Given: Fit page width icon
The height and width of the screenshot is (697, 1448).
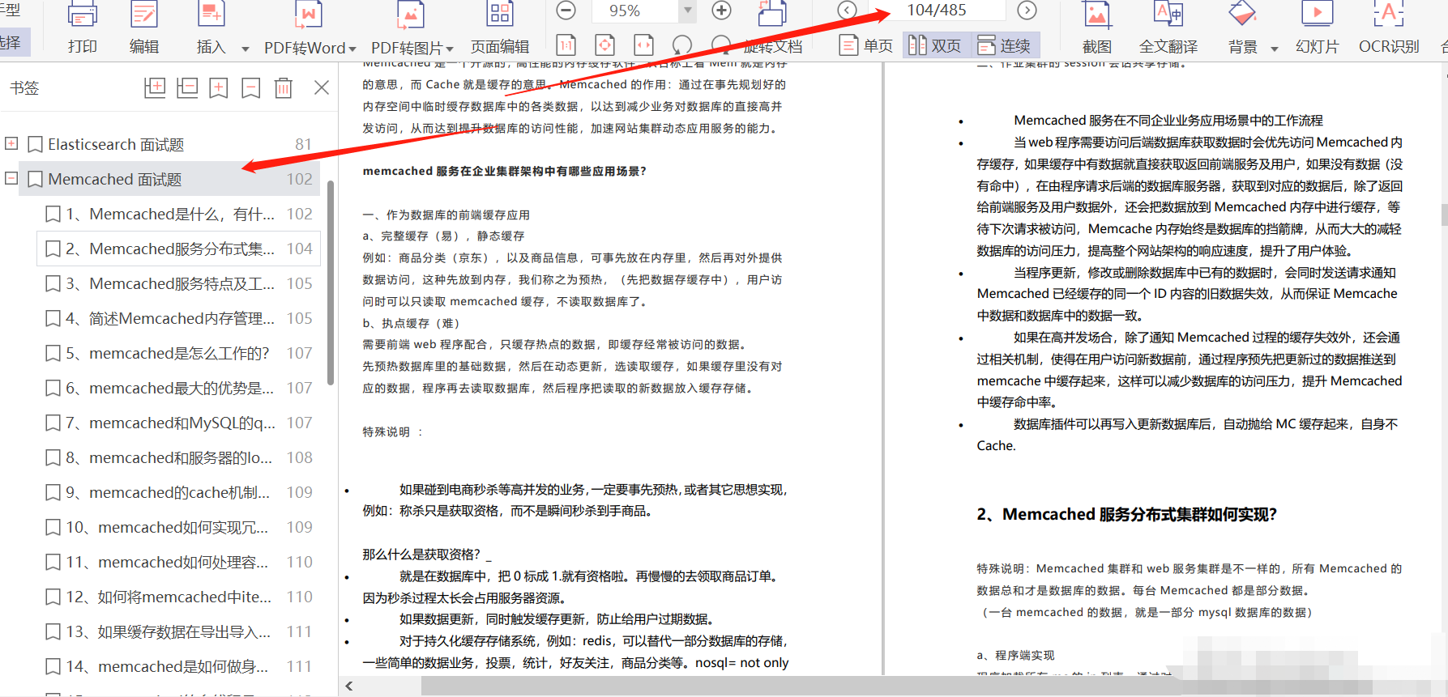Looking at the screenshot, I should tap(643, 45).
